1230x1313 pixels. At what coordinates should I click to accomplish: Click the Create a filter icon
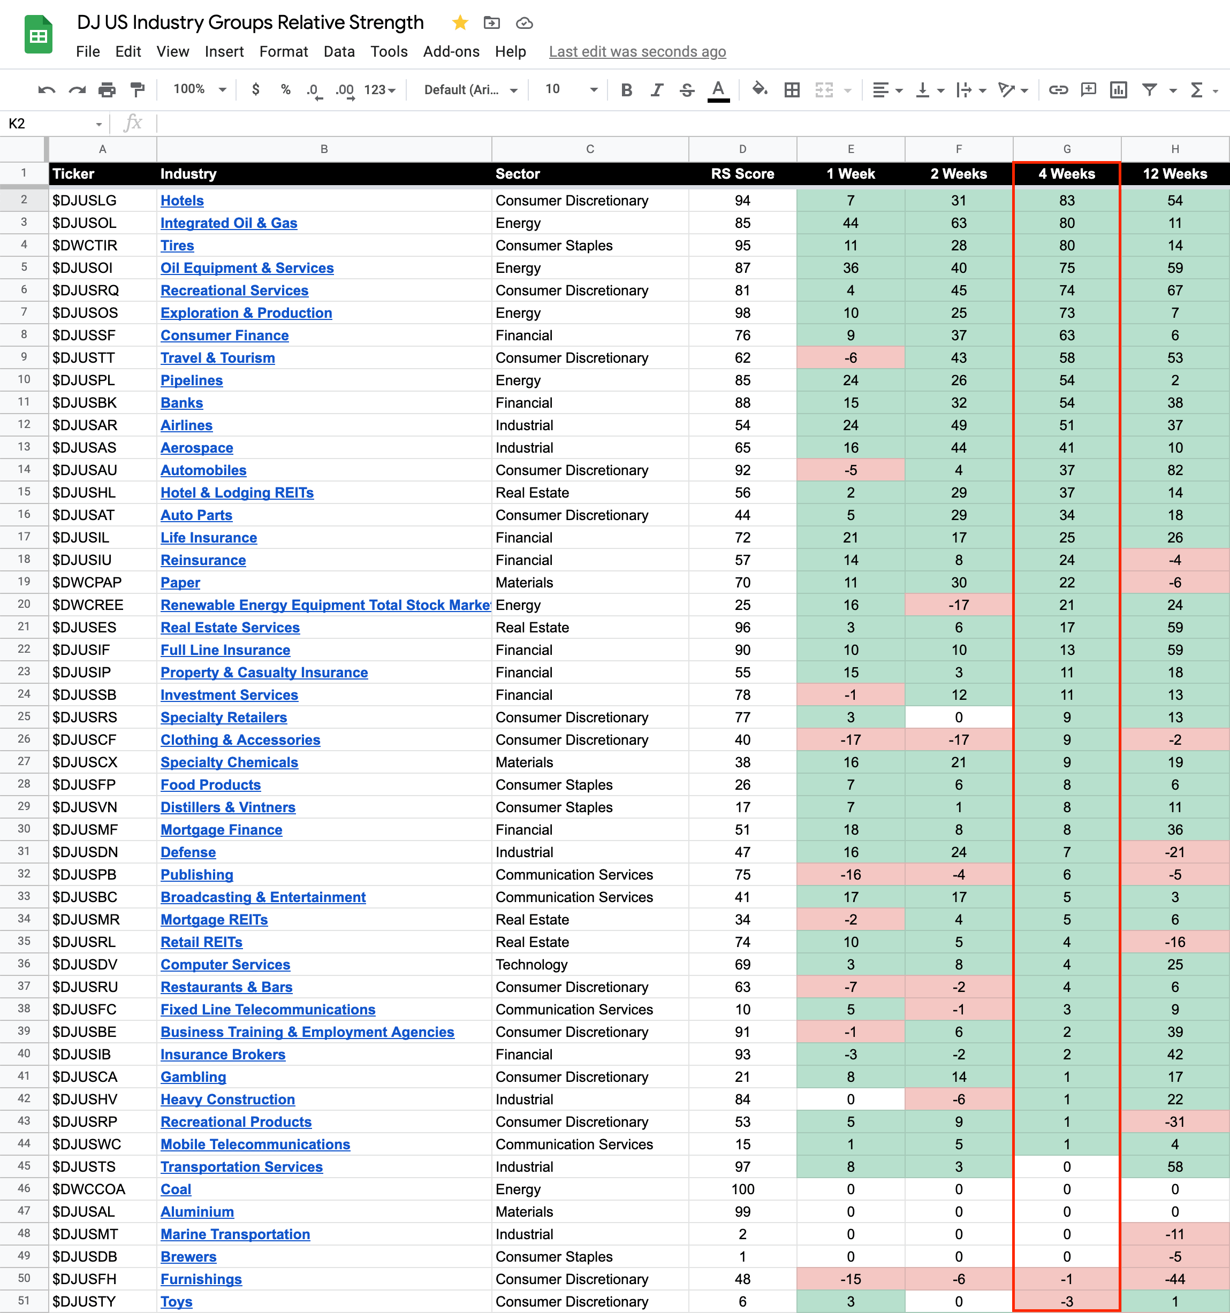[1149, 90]
